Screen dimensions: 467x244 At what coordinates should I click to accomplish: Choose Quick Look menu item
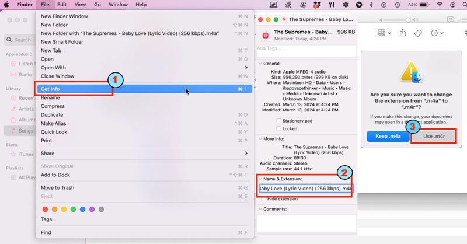(144, 132)
